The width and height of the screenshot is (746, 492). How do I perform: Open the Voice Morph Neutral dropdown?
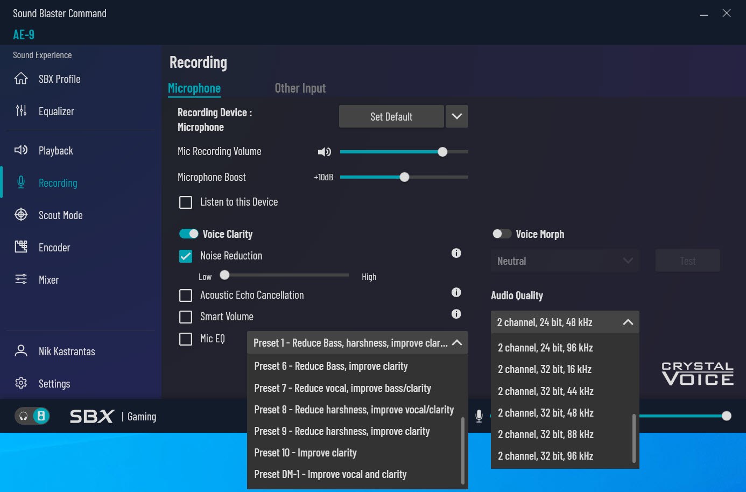(x=565, y=261)
